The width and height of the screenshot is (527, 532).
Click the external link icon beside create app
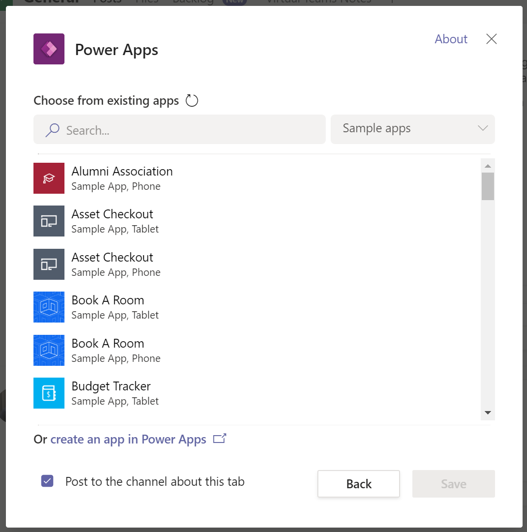(x=219, y=439)
